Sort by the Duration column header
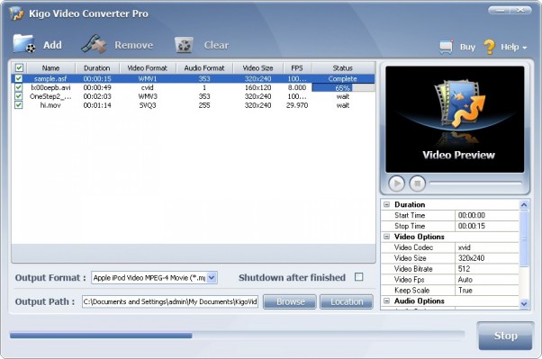The height and width of the screenshot is (359, 542). (x=97, y=68)
